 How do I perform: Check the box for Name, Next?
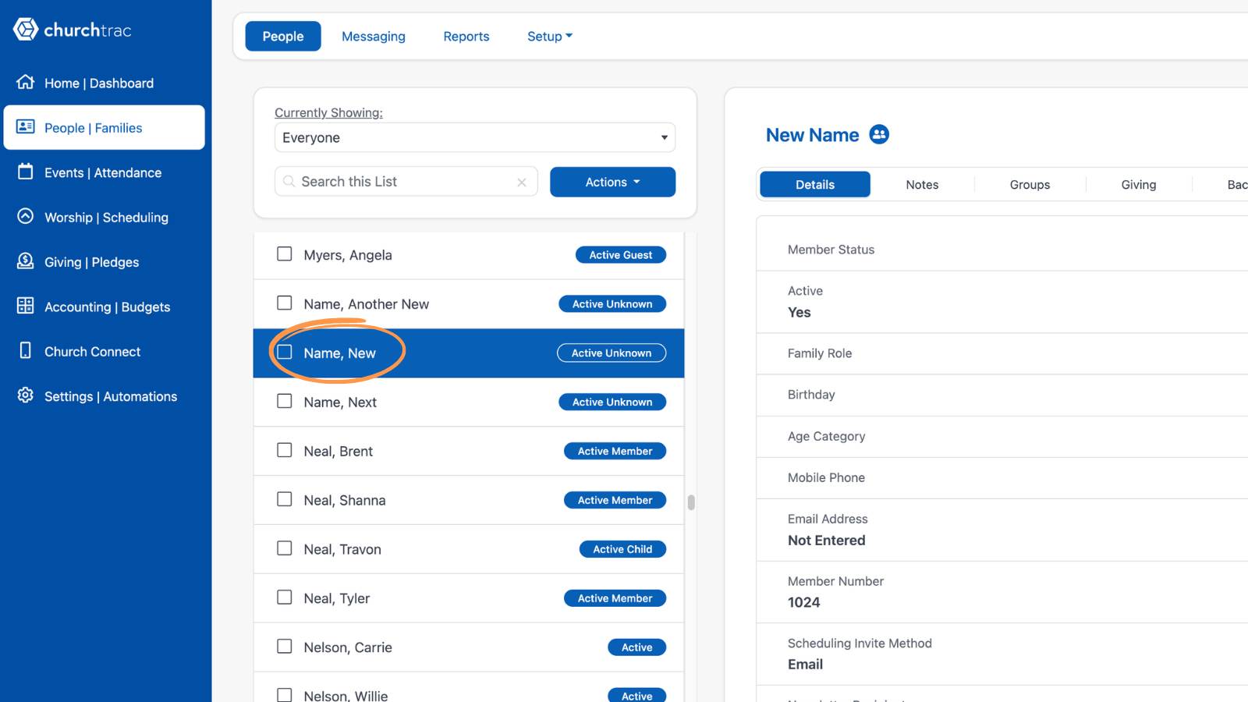click(x=285, y=401)
